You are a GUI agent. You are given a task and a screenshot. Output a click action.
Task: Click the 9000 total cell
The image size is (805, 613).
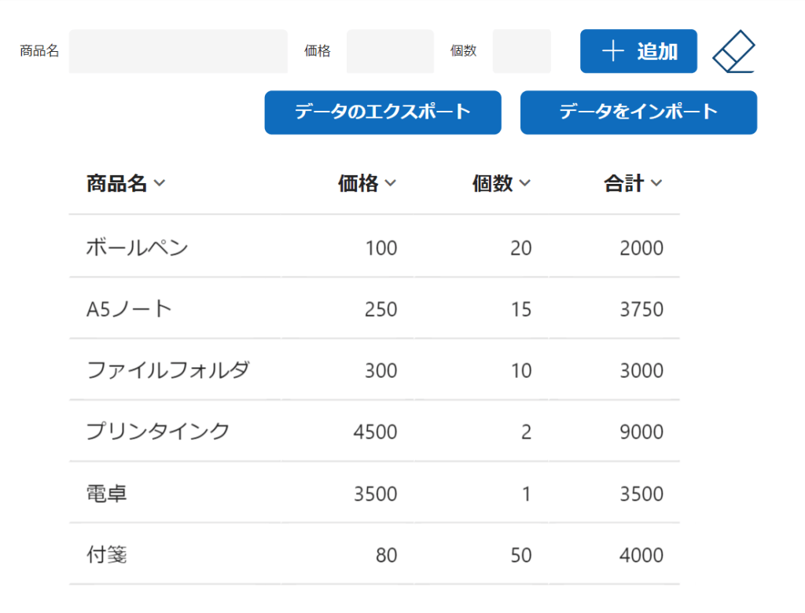tap(641, 431)
